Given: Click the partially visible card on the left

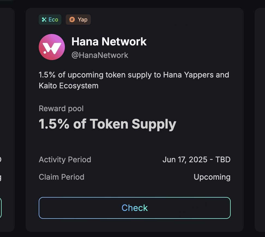Looking at the screenshot, I should (7, 120).
